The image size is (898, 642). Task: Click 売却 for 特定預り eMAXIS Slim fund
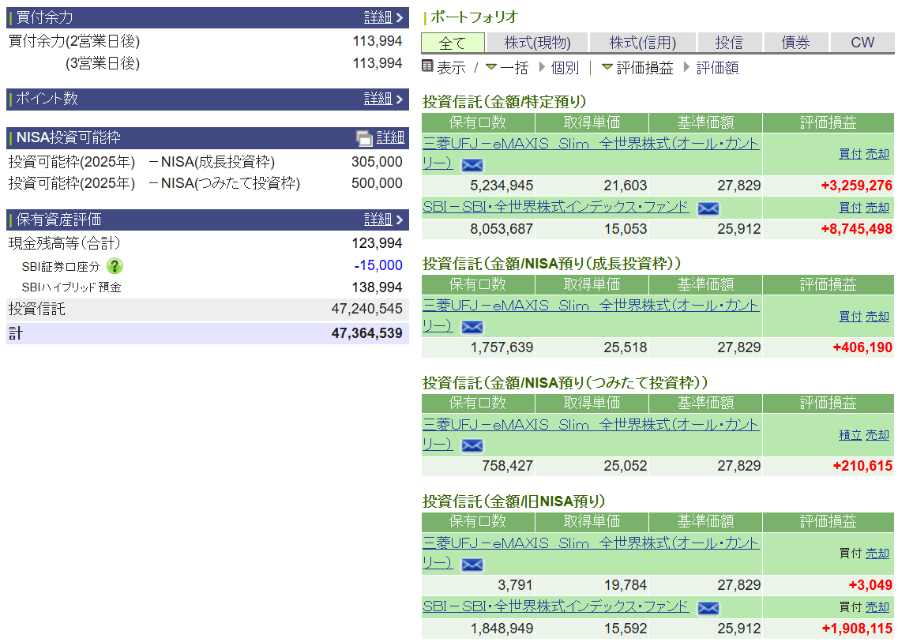877,154
